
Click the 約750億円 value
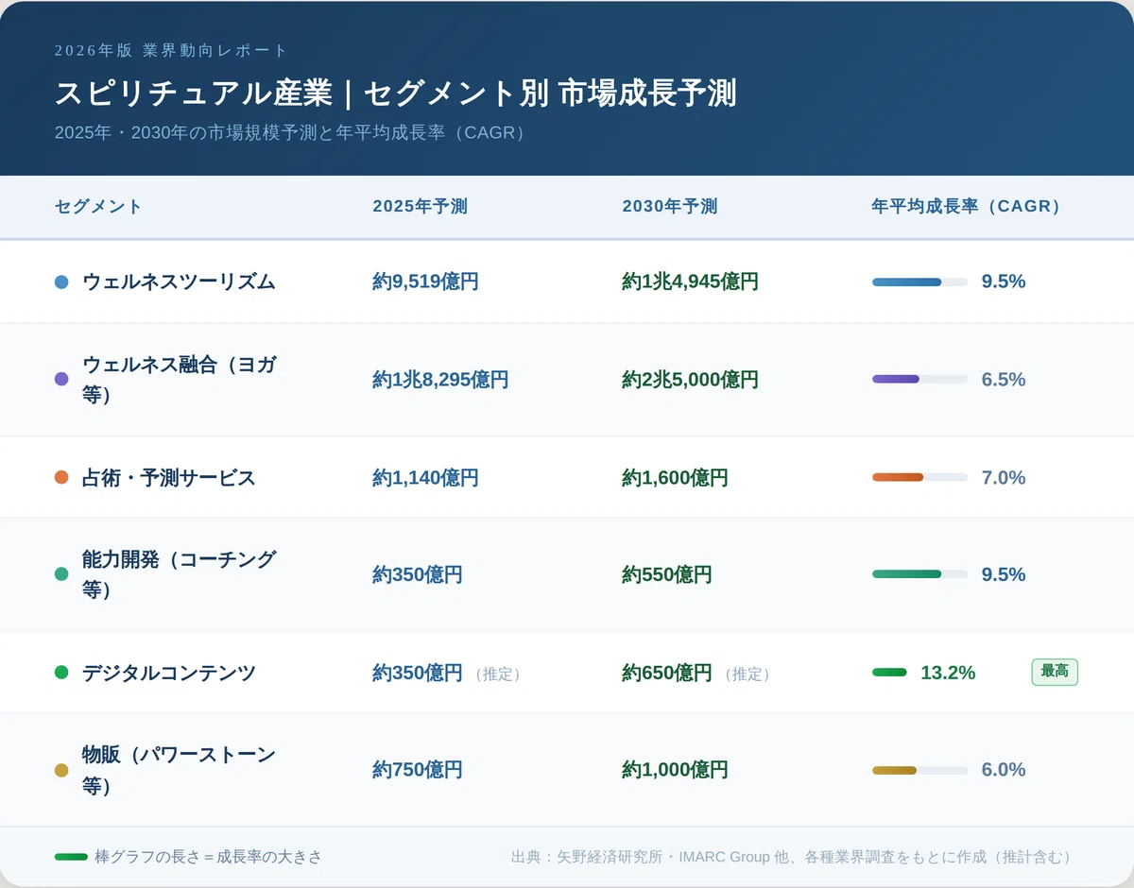[418, 770]
